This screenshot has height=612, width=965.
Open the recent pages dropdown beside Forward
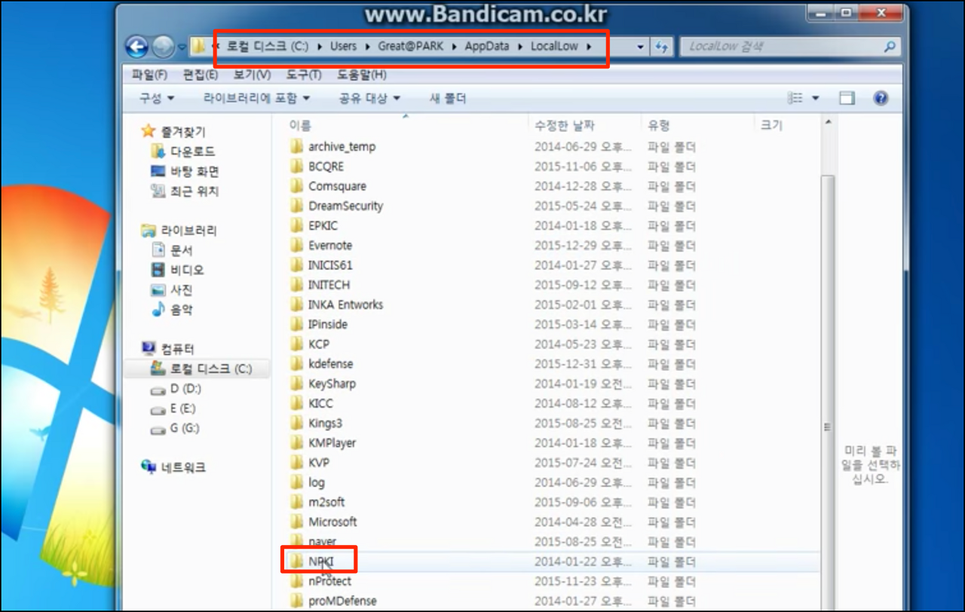tap(182, 47)
